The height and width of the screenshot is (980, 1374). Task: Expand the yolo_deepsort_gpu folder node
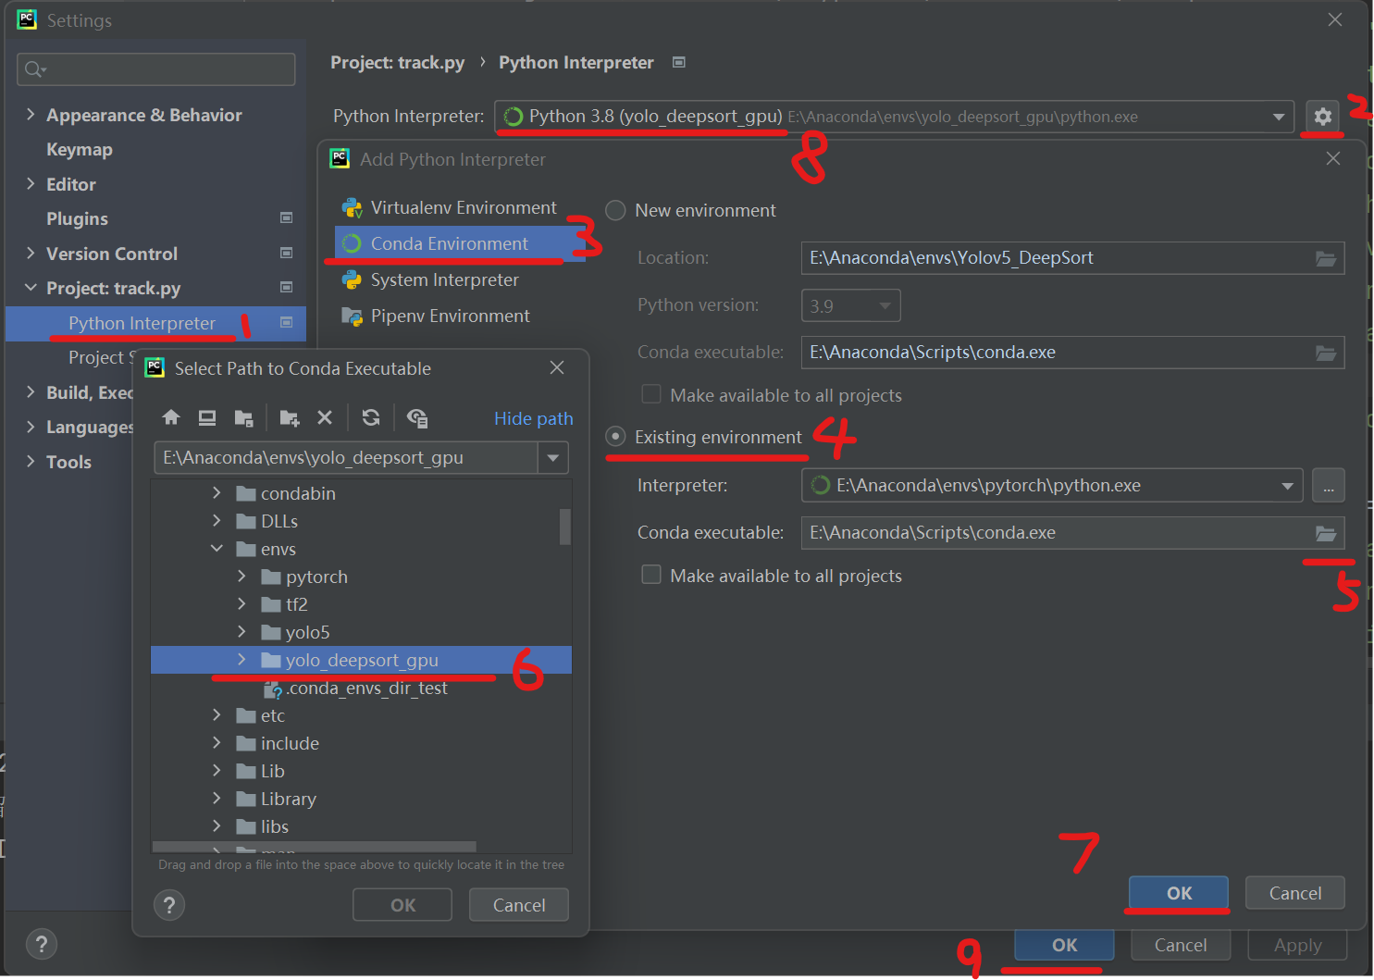241,660
